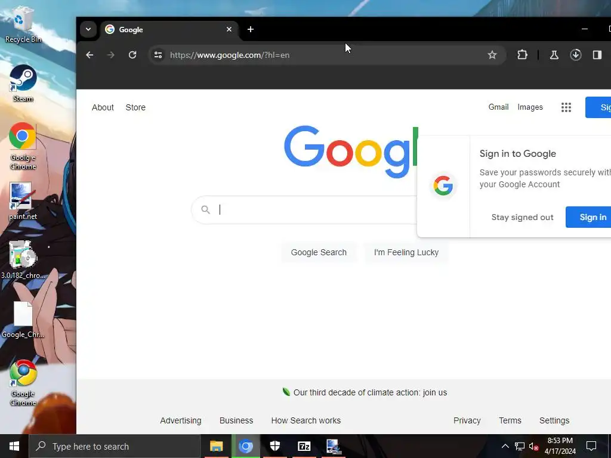Open the Business footer link
611x458 pixels.
point(236,420)
